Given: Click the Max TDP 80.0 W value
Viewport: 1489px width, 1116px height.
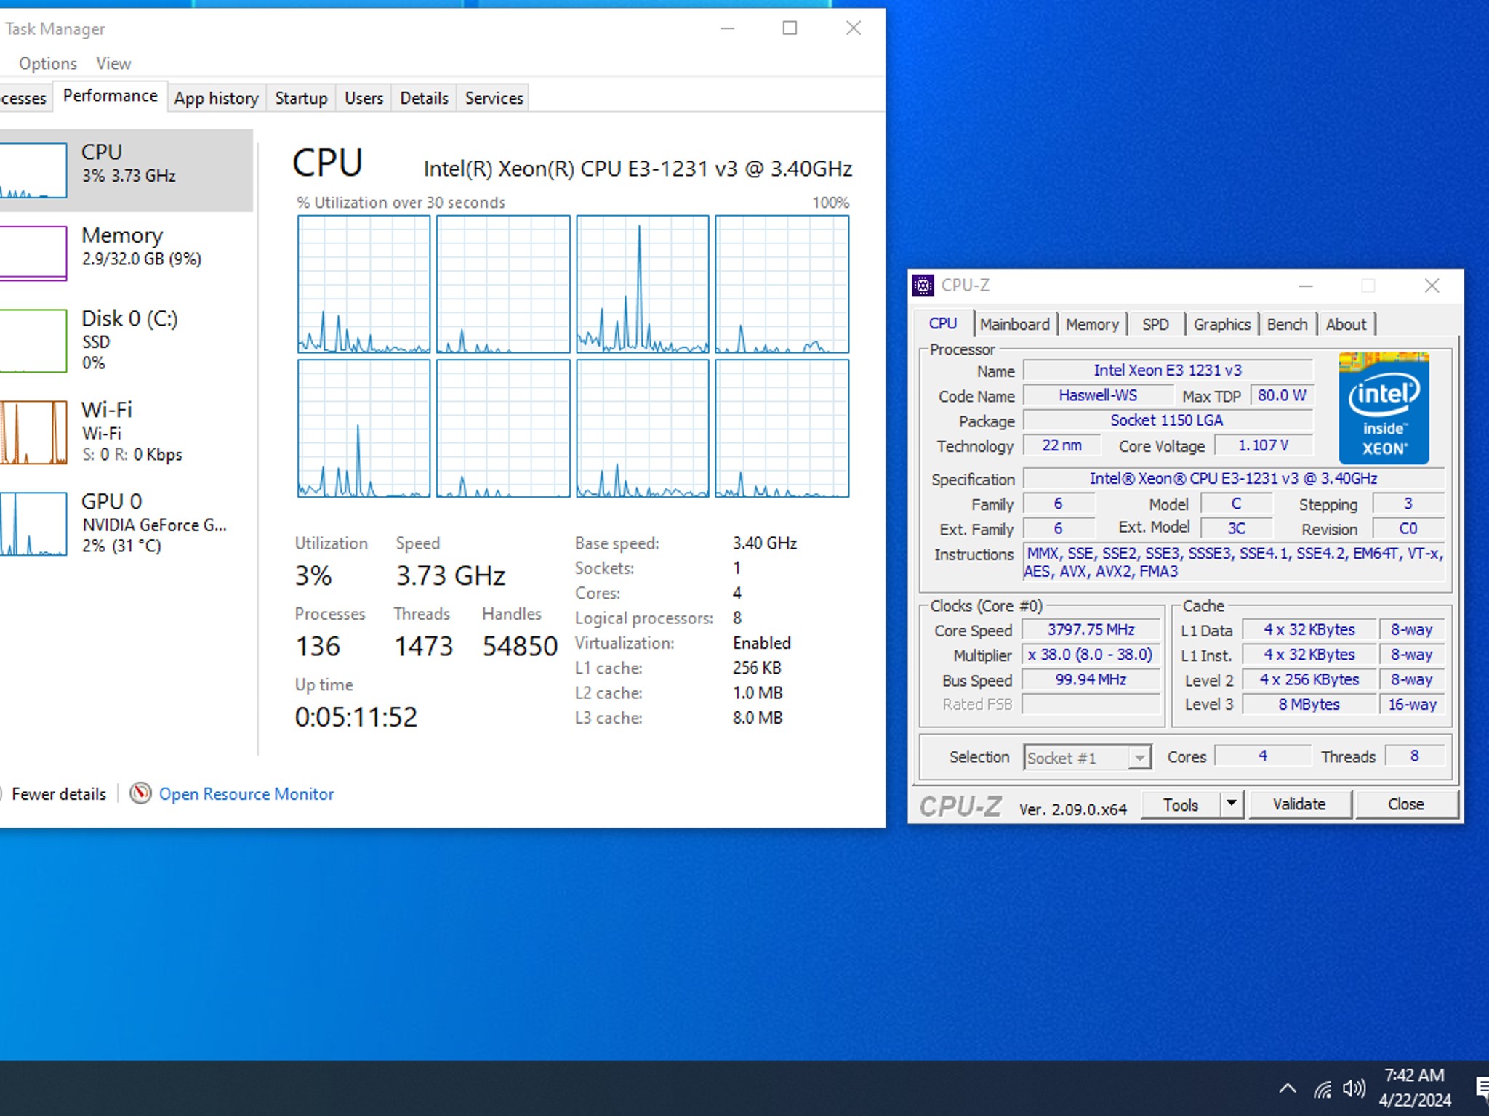Looking at the screenshot, I should [1282, 395].
